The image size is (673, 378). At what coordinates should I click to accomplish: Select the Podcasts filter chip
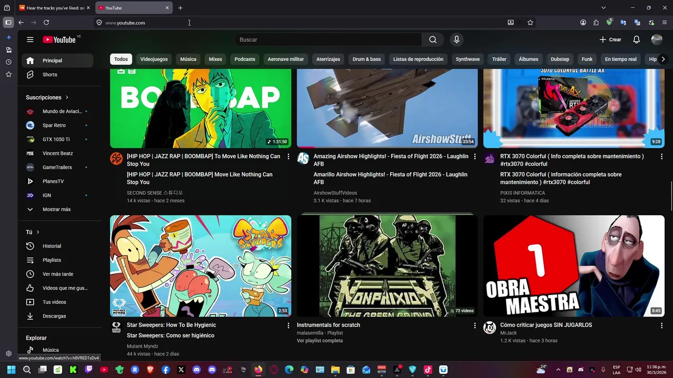coord(244,59)
